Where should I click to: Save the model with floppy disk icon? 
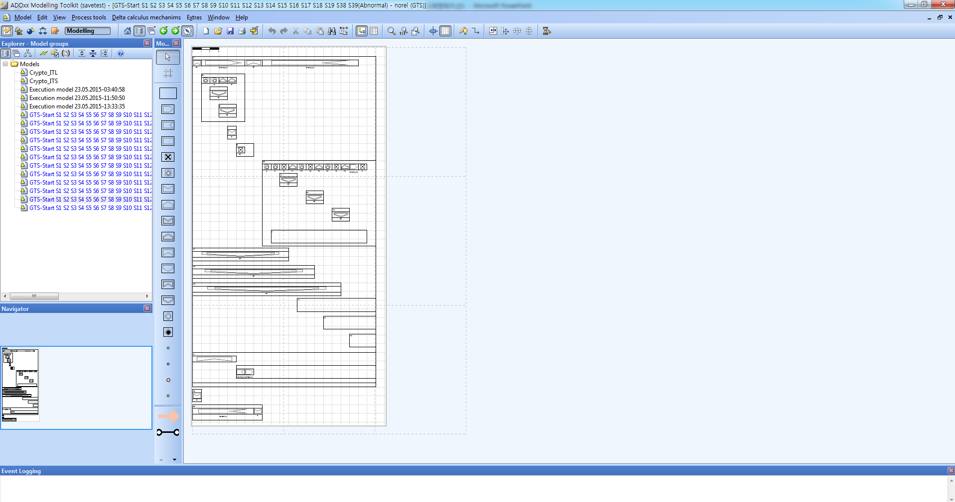click(230, 31)
